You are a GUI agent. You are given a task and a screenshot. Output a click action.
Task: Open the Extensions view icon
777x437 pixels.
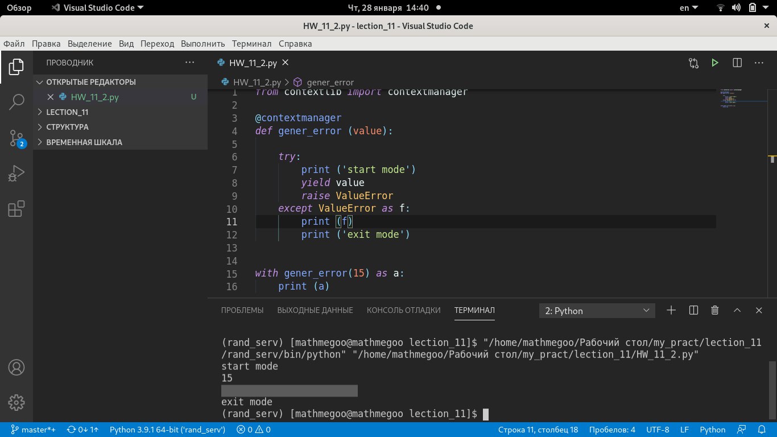click(16, 209)
